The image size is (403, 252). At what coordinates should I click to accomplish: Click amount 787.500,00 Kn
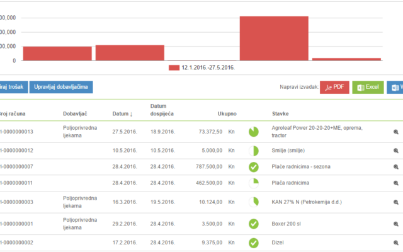(x=215, y=167)
